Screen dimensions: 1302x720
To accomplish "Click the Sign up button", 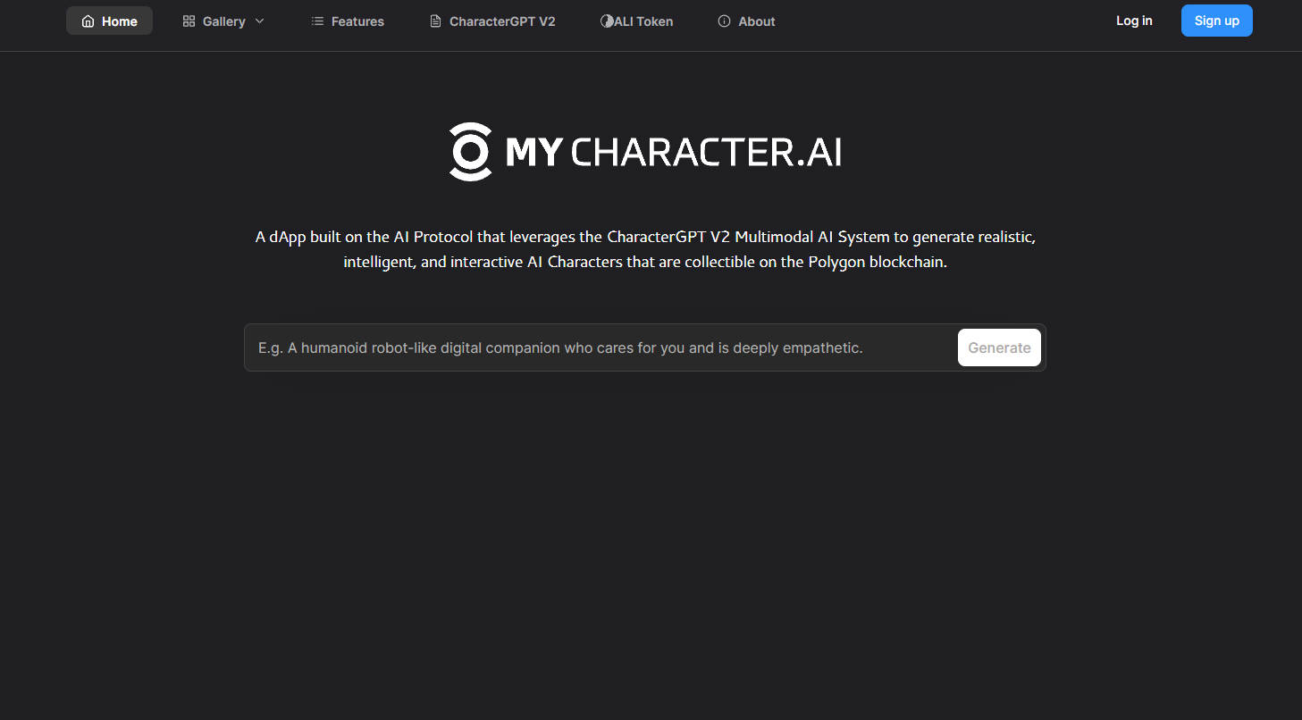I will click(1216, 20).
